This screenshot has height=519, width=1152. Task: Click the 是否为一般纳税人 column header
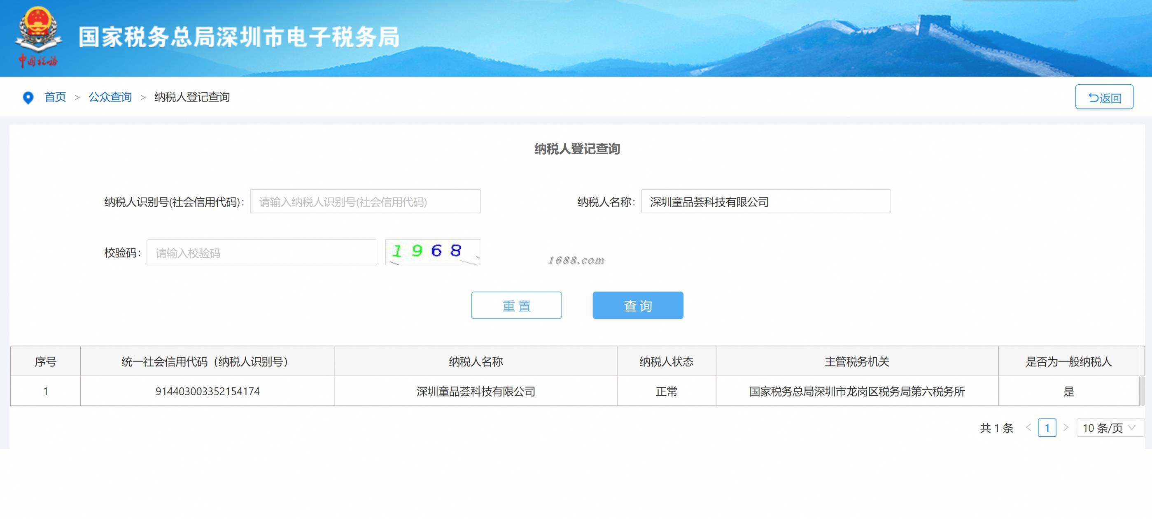[x=1068, y=361]
